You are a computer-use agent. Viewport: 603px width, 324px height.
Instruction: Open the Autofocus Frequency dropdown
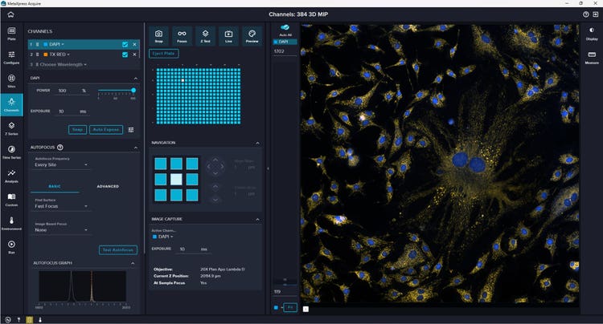point(61,165)
